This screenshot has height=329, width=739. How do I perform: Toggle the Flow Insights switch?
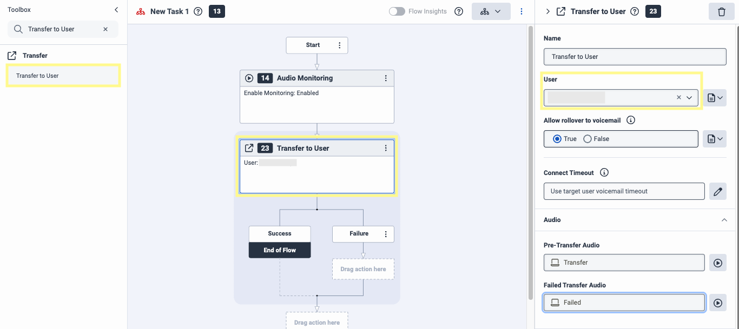397,11
